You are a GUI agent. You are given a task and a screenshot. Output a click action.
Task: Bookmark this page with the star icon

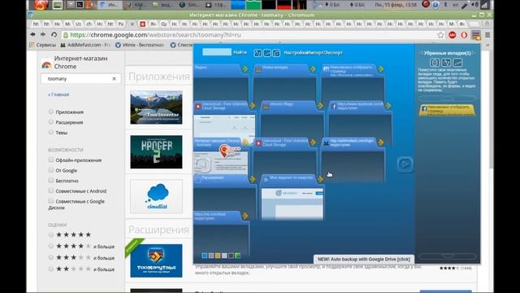click(x=440, y=35)
